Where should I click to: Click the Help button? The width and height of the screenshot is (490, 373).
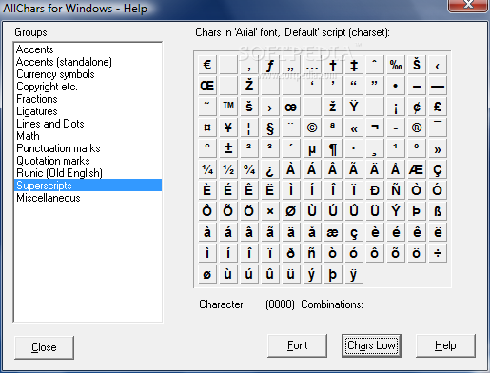(x=445, y=345)
